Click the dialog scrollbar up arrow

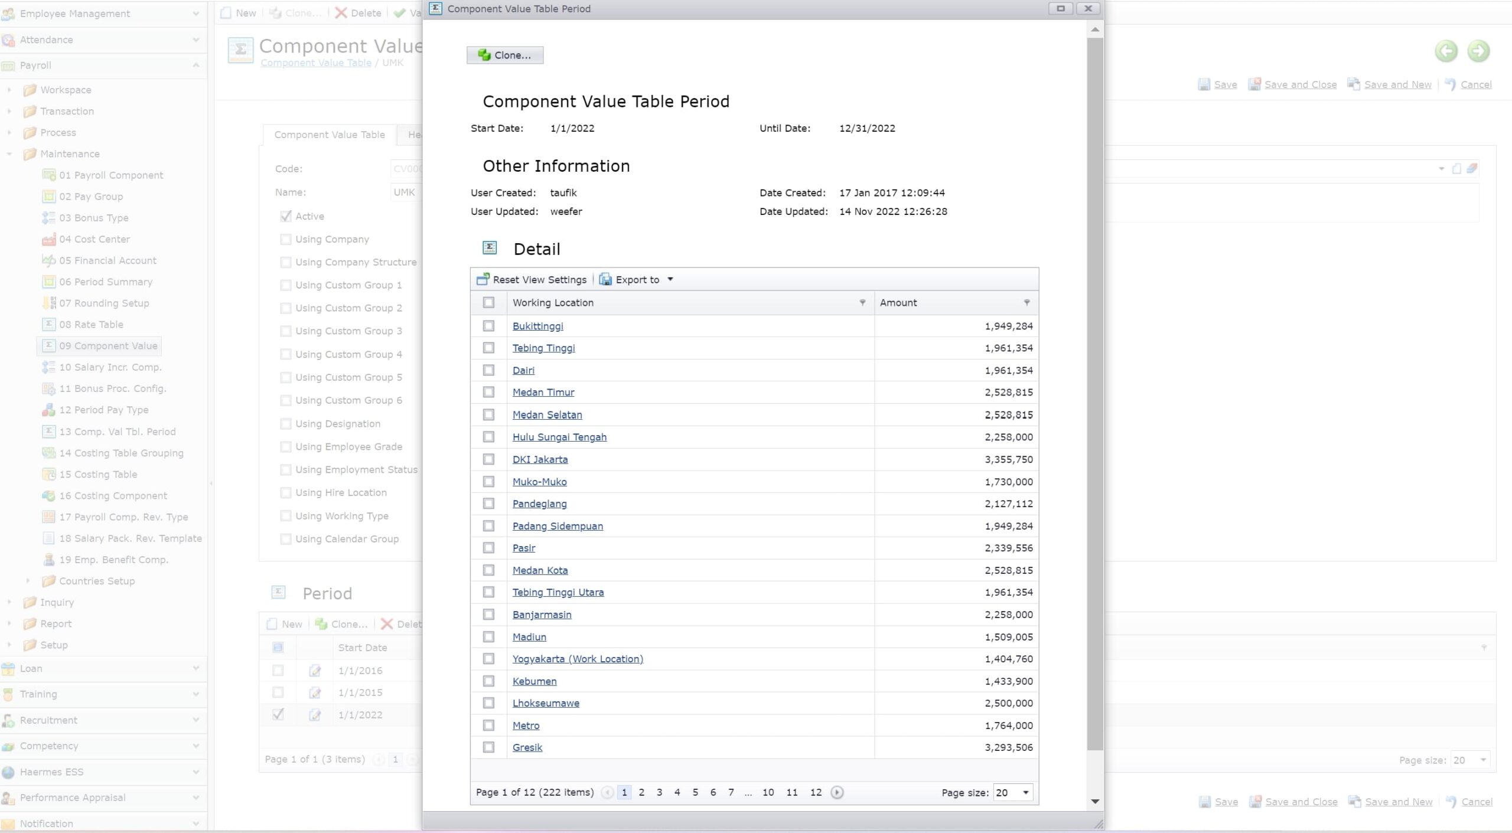[x=1095, y=30]
